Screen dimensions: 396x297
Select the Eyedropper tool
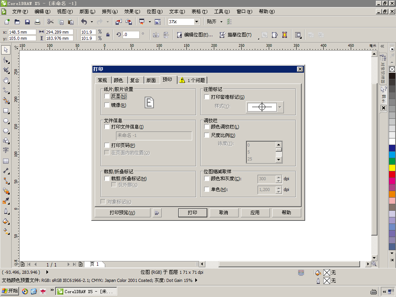6,201
